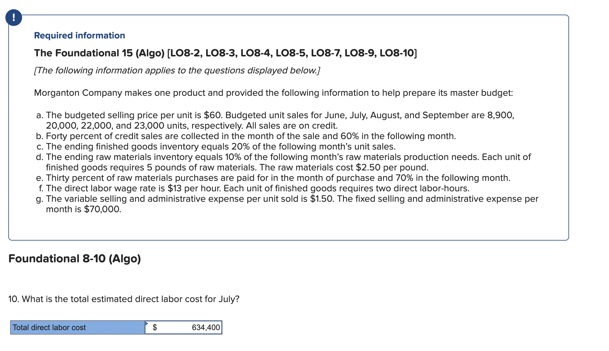Click the dollar sign next to the answer box

pyautogui.click(x=155, y=327)
